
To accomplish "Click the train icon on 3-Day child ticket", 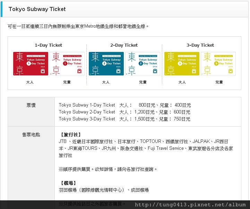I will [231, 71].
